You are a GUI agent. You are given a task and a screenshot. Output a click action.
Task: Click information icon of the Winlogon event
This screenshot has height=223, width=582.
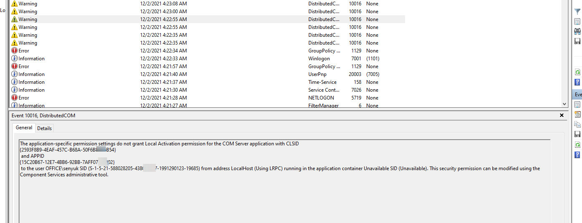14,59
